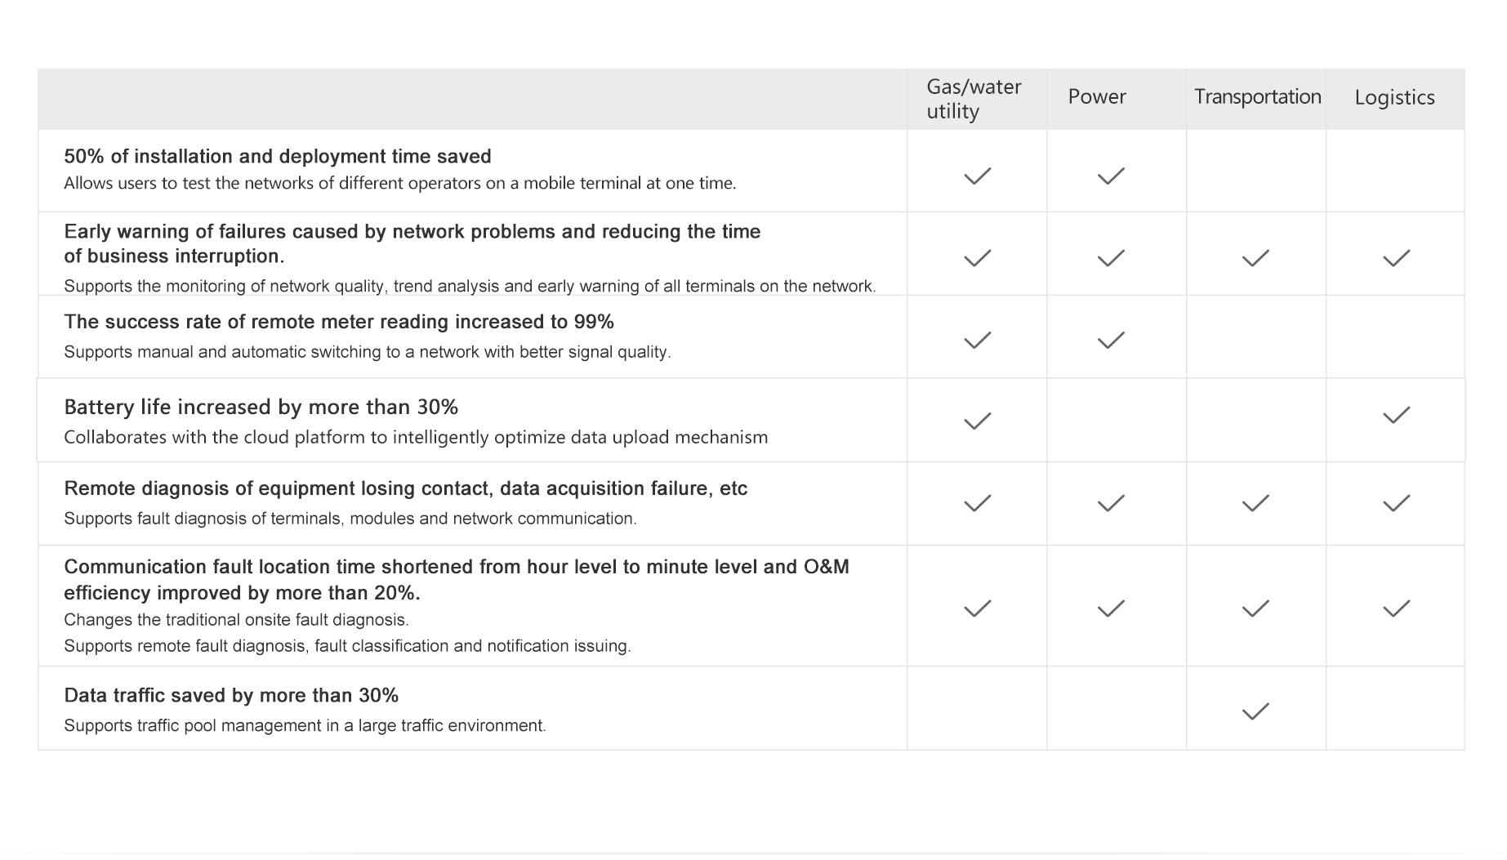Click the Gas/water utility column header
The image size is (1507, 860).
coord(974,99)
